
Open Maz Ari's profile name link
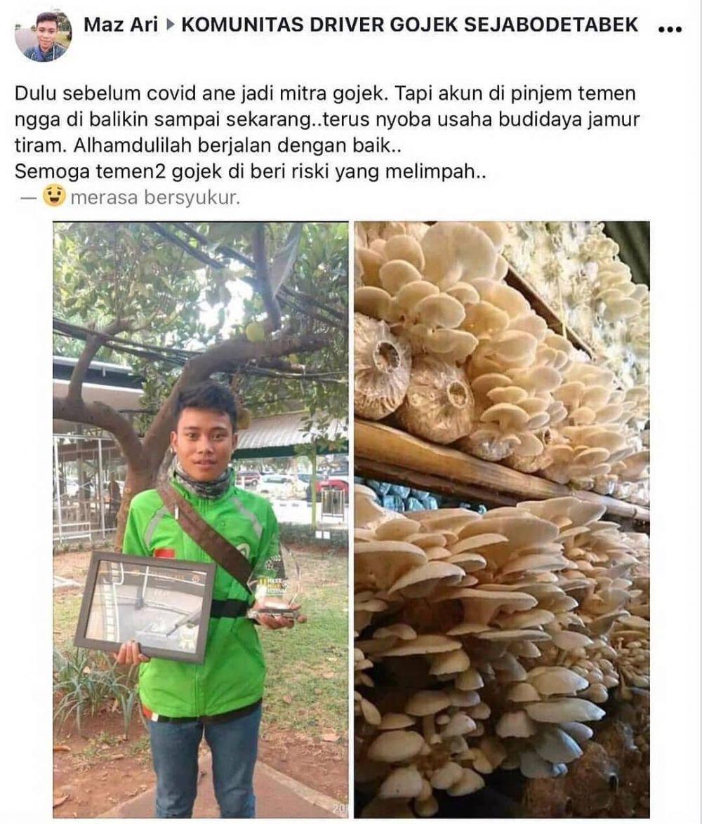pos(121,24)
